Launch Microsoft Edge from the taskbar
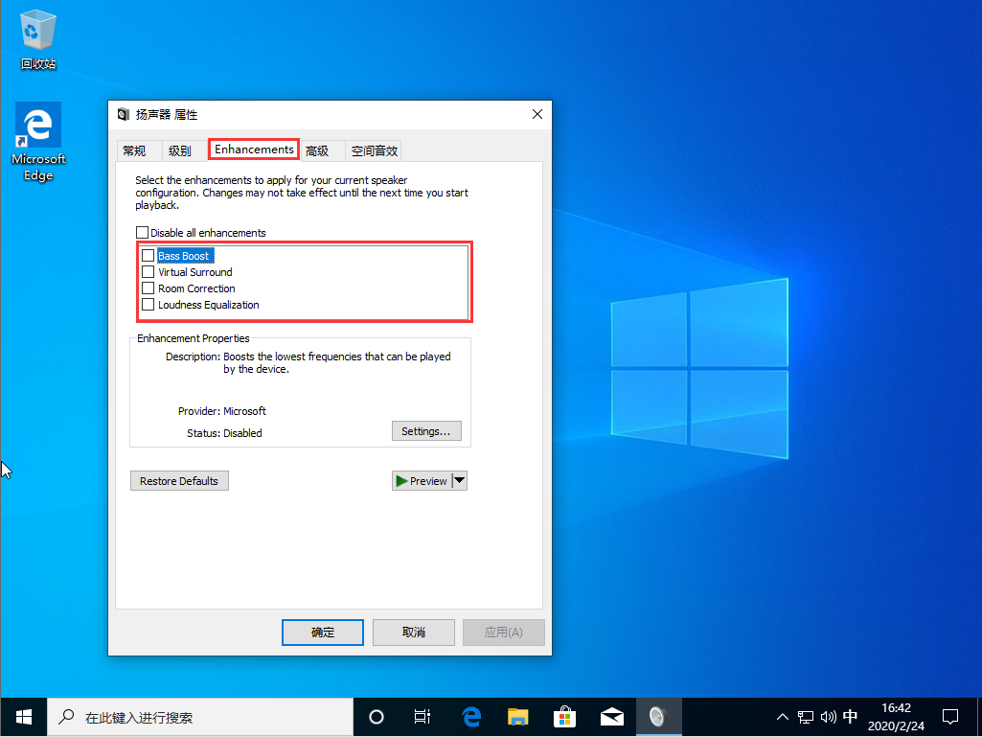 tap(470, 716)
